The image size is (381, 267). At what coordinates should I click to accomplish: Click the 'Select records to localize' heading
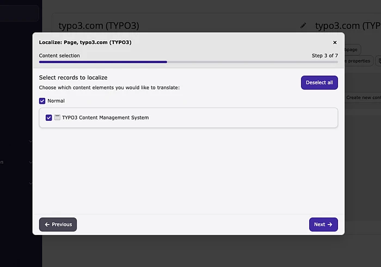pyautogui.click(x=73, y=78)
